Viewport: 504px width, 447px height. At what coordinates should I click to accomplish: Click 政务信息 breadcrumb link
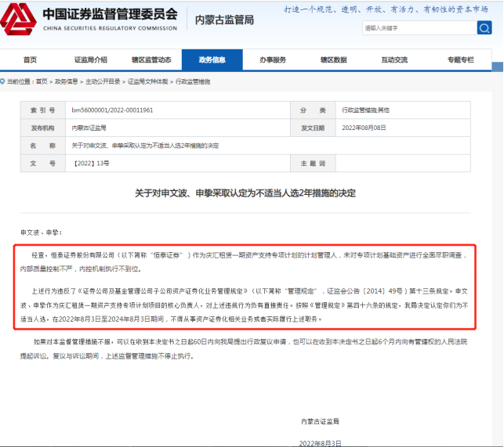[66, 81]
